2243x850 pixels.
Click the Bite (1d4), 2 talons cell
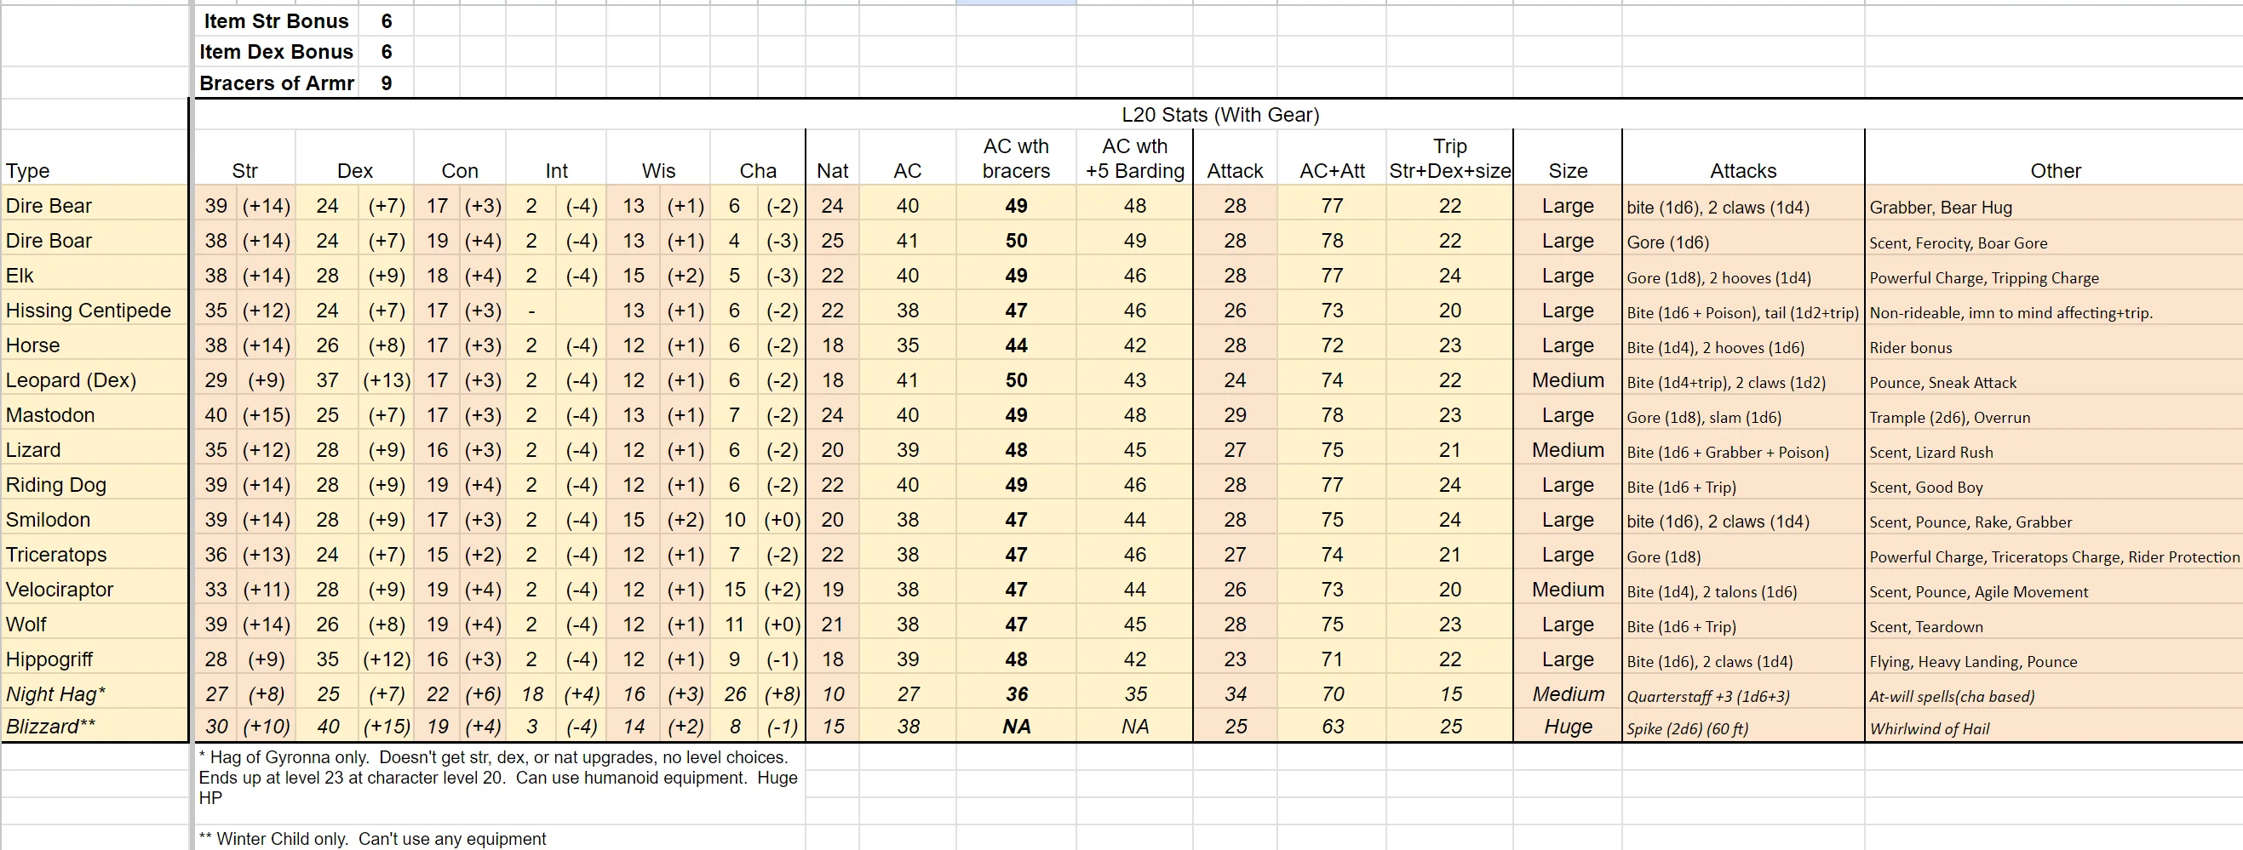[1743, 588]
